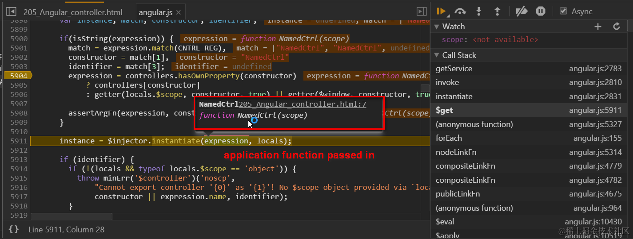Deactivate all breakpoints
The image size is (633, 239).
521,12
